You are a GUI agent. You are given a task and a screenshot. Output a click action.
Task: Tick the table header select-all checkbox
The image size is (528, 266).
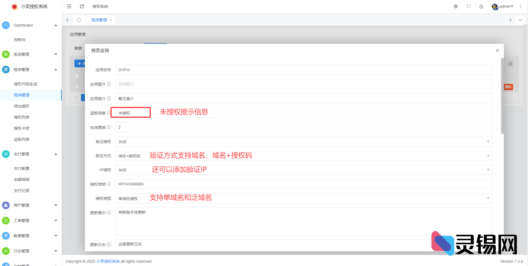(x=77, y=76)
